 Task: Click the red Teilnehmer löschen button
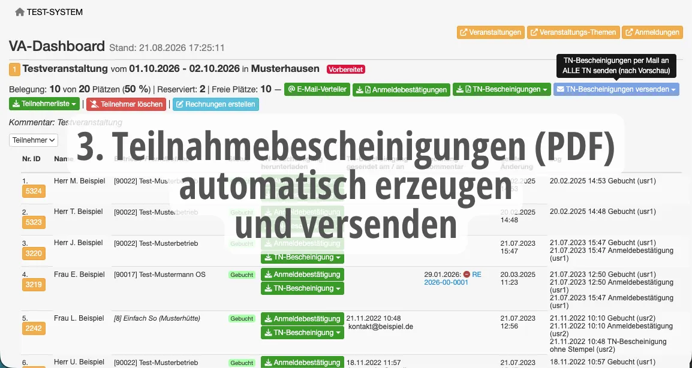[126, 104]
